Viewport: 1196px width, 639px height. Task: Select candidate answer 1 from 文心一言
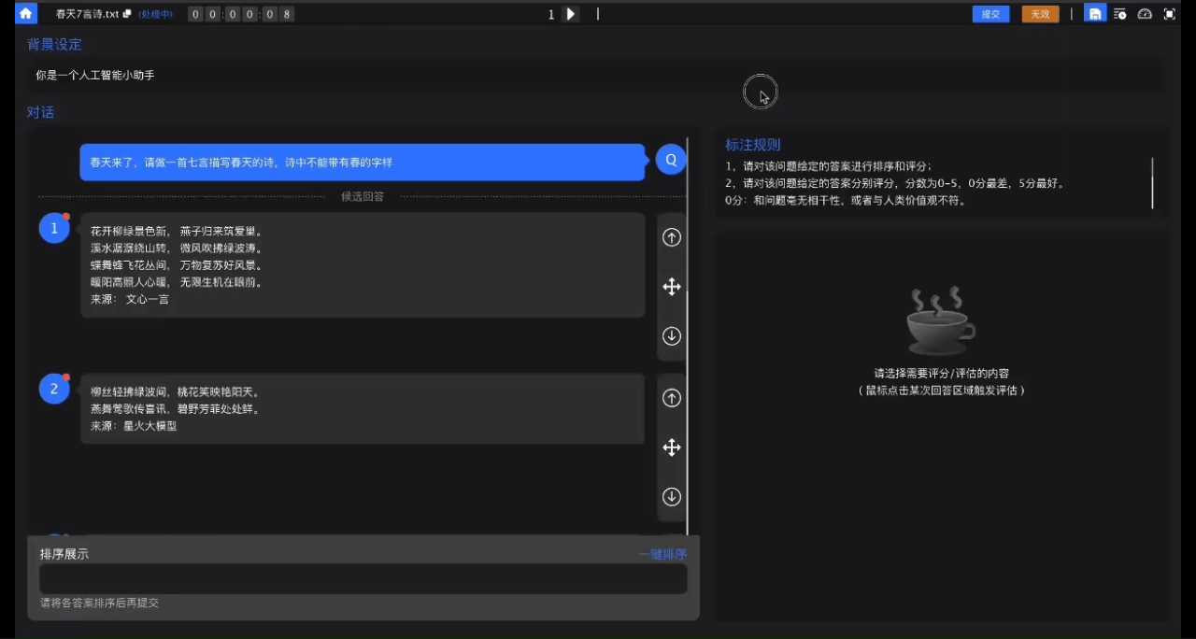coord(363,265)
